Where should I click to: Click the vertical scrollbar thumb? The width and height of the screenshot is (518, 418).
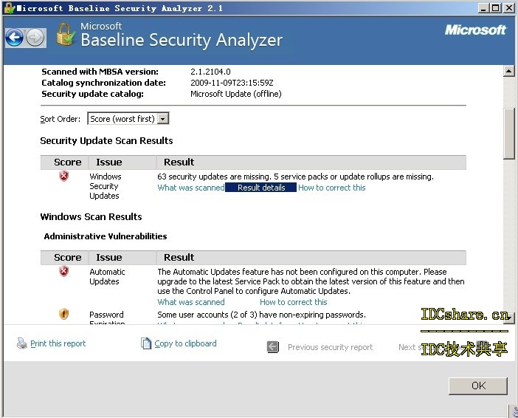[509, 134]
